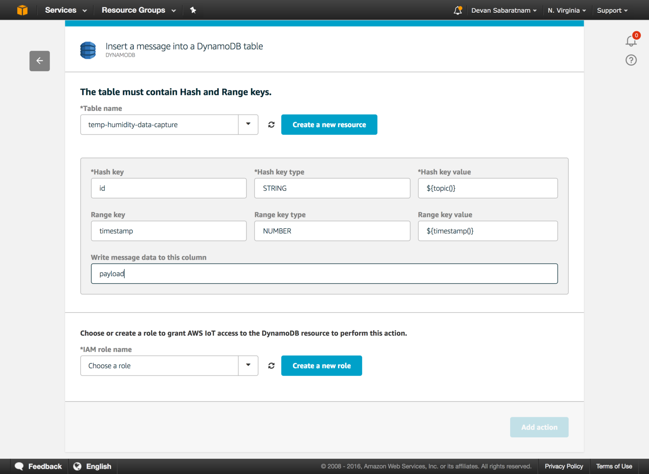This screenshot has width=649, height=474.
Task: Click the '*Table name' label
Action: 101,109
